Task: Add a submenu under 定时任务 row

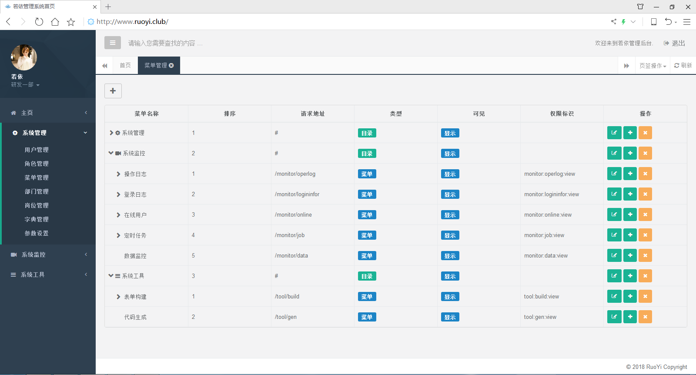Action: click(630, 235)
